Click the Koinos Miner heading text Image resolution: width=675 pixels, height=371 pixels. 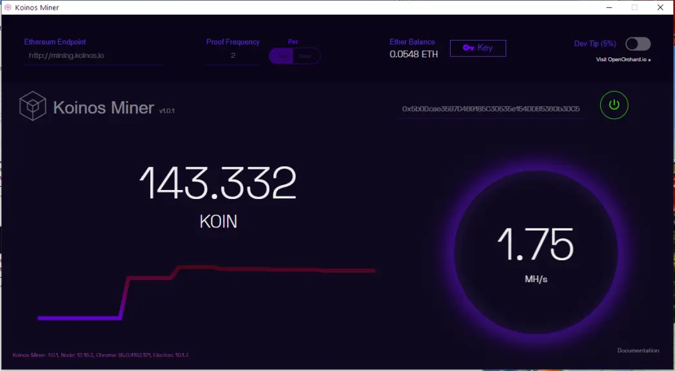pos(103,108)
